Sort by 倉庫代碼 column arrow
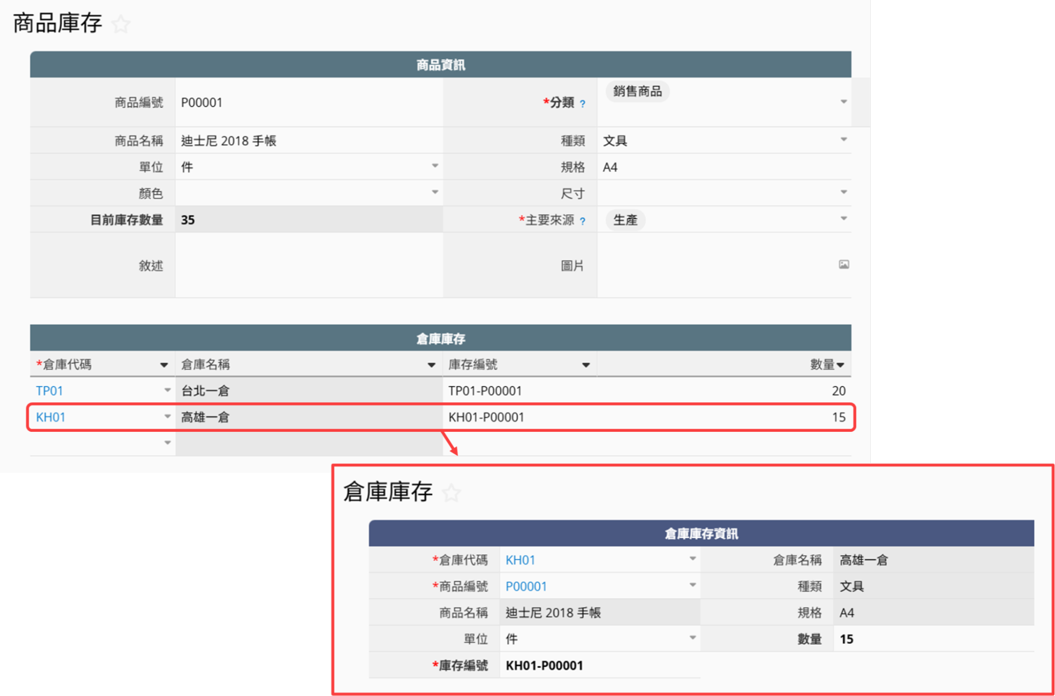This screenshot has width=1055, height=696. pos(164,365)
